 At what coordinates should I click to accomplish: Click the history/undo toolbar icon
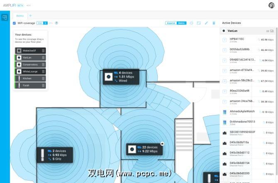point(191,23)
